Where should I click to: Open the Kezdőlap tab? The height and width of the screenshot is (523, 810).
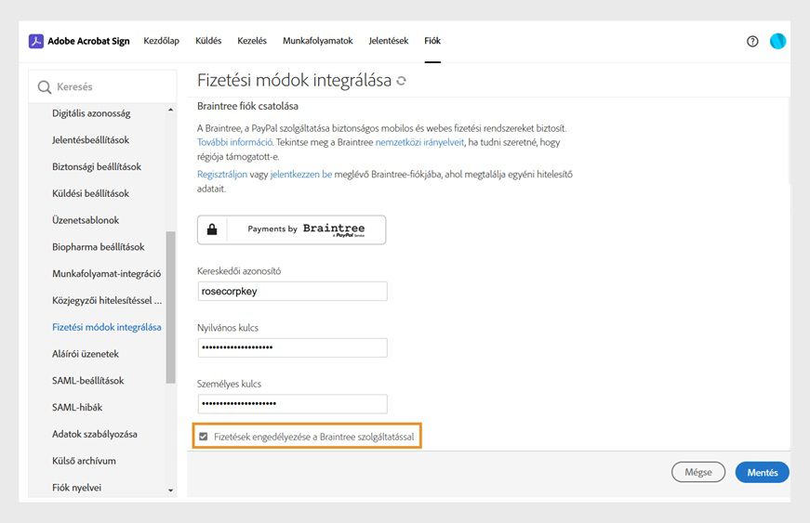tap(161, 41)
